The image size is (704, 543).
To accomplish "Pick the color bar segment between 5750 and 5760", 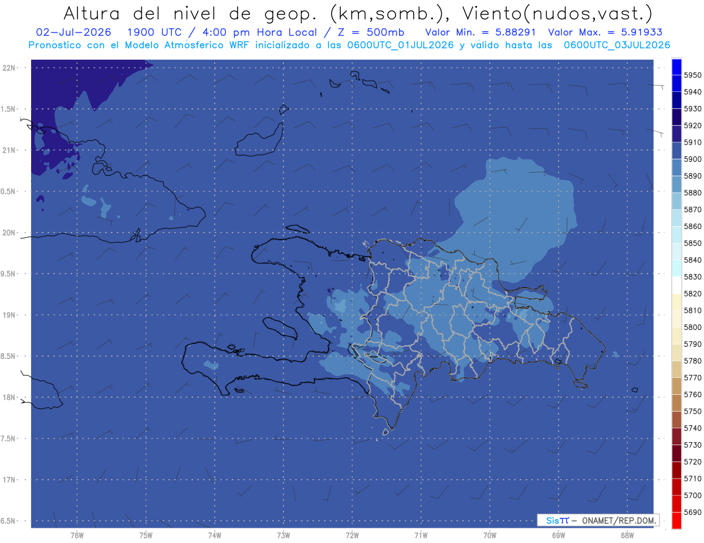I will tap(676, 402).
